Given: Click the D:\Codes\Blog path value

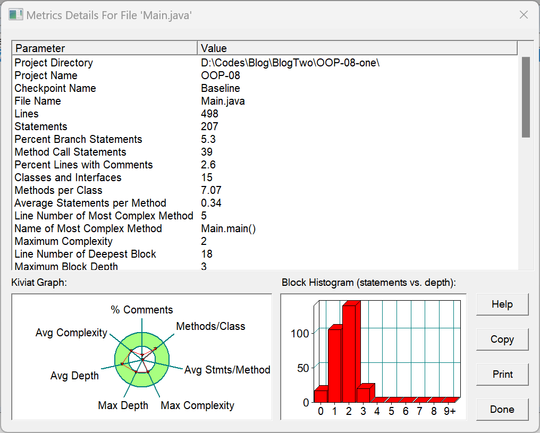Looking at the screenshot, I should click(x=290, y=63).
